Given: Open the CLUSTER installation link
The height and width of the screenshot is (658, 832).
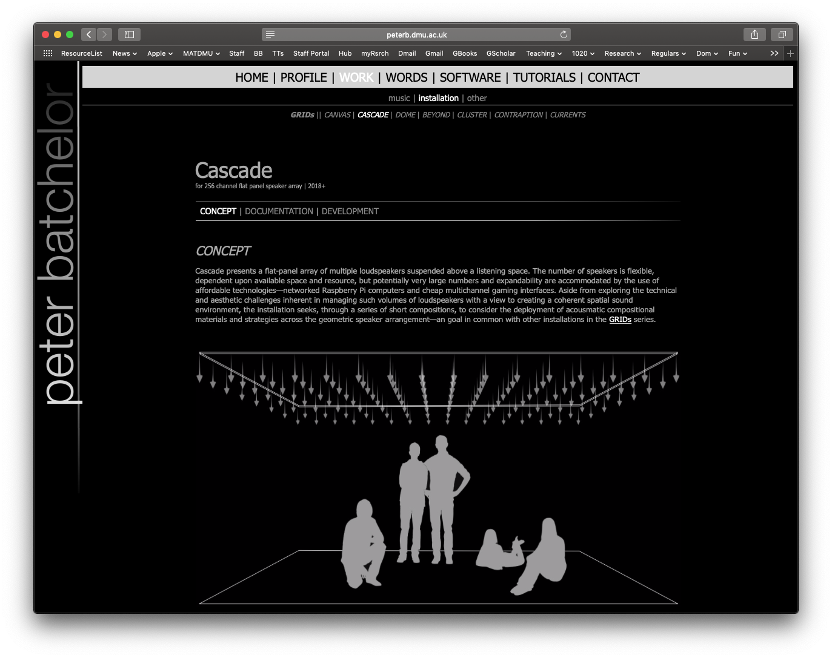Looking at the screenshot, I should [x=472, y=115].
